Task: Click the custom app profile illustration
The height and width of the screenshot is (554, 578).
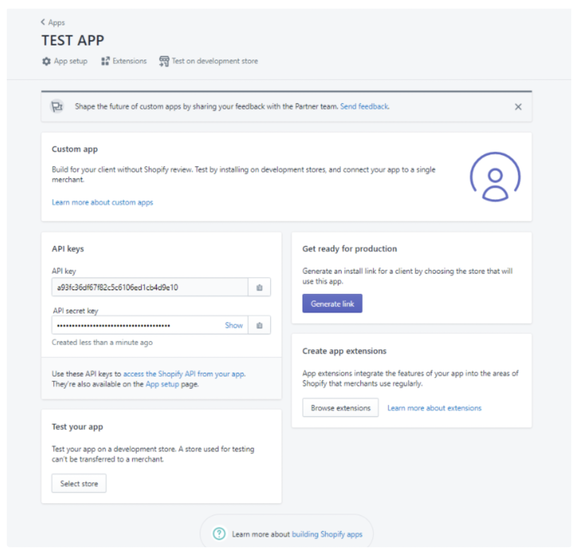Action: (x=495, y=177)
